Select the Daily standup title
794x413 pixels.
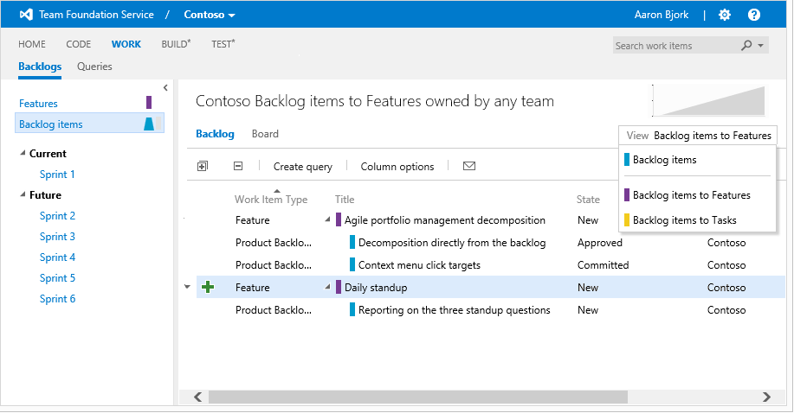coord(376,287)
